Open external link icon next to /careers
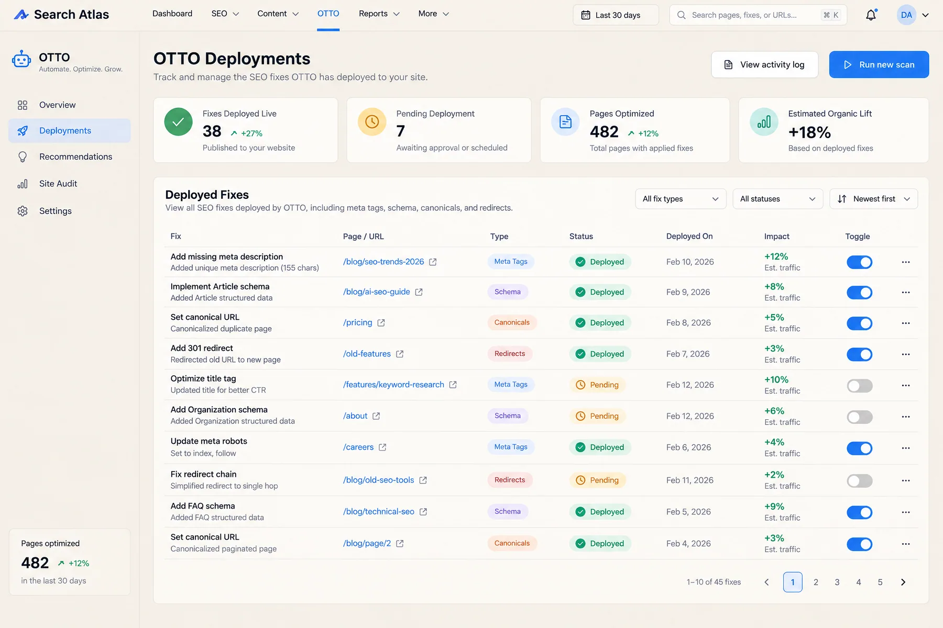Screen dimensions: 943x628 pos(382,447)
